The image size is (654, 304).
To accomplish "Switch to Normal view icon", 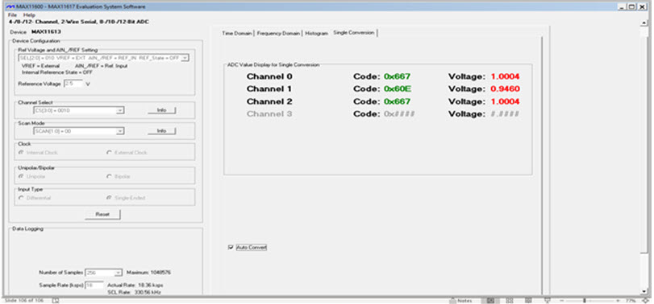I will tap(491, 300).
